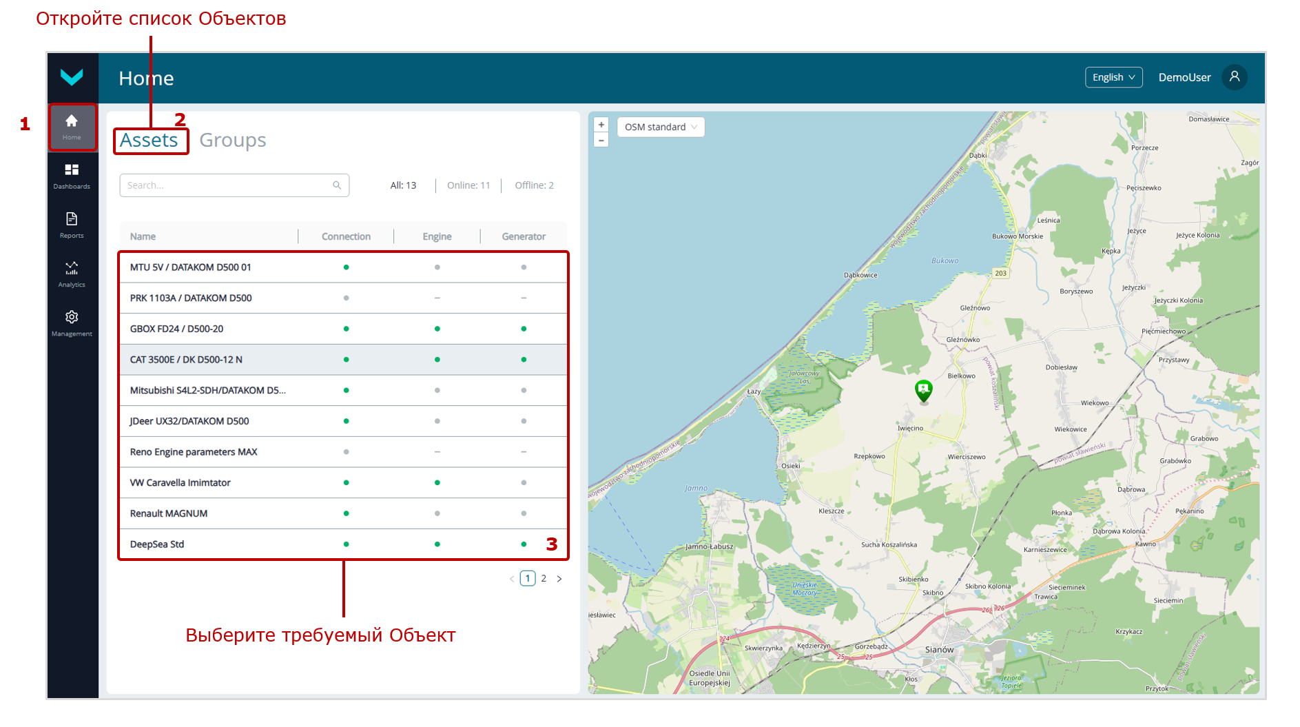Viewport: 1300px width, 727px height.
Task: Expand the English language dropdown
Action: [1113, 77]
